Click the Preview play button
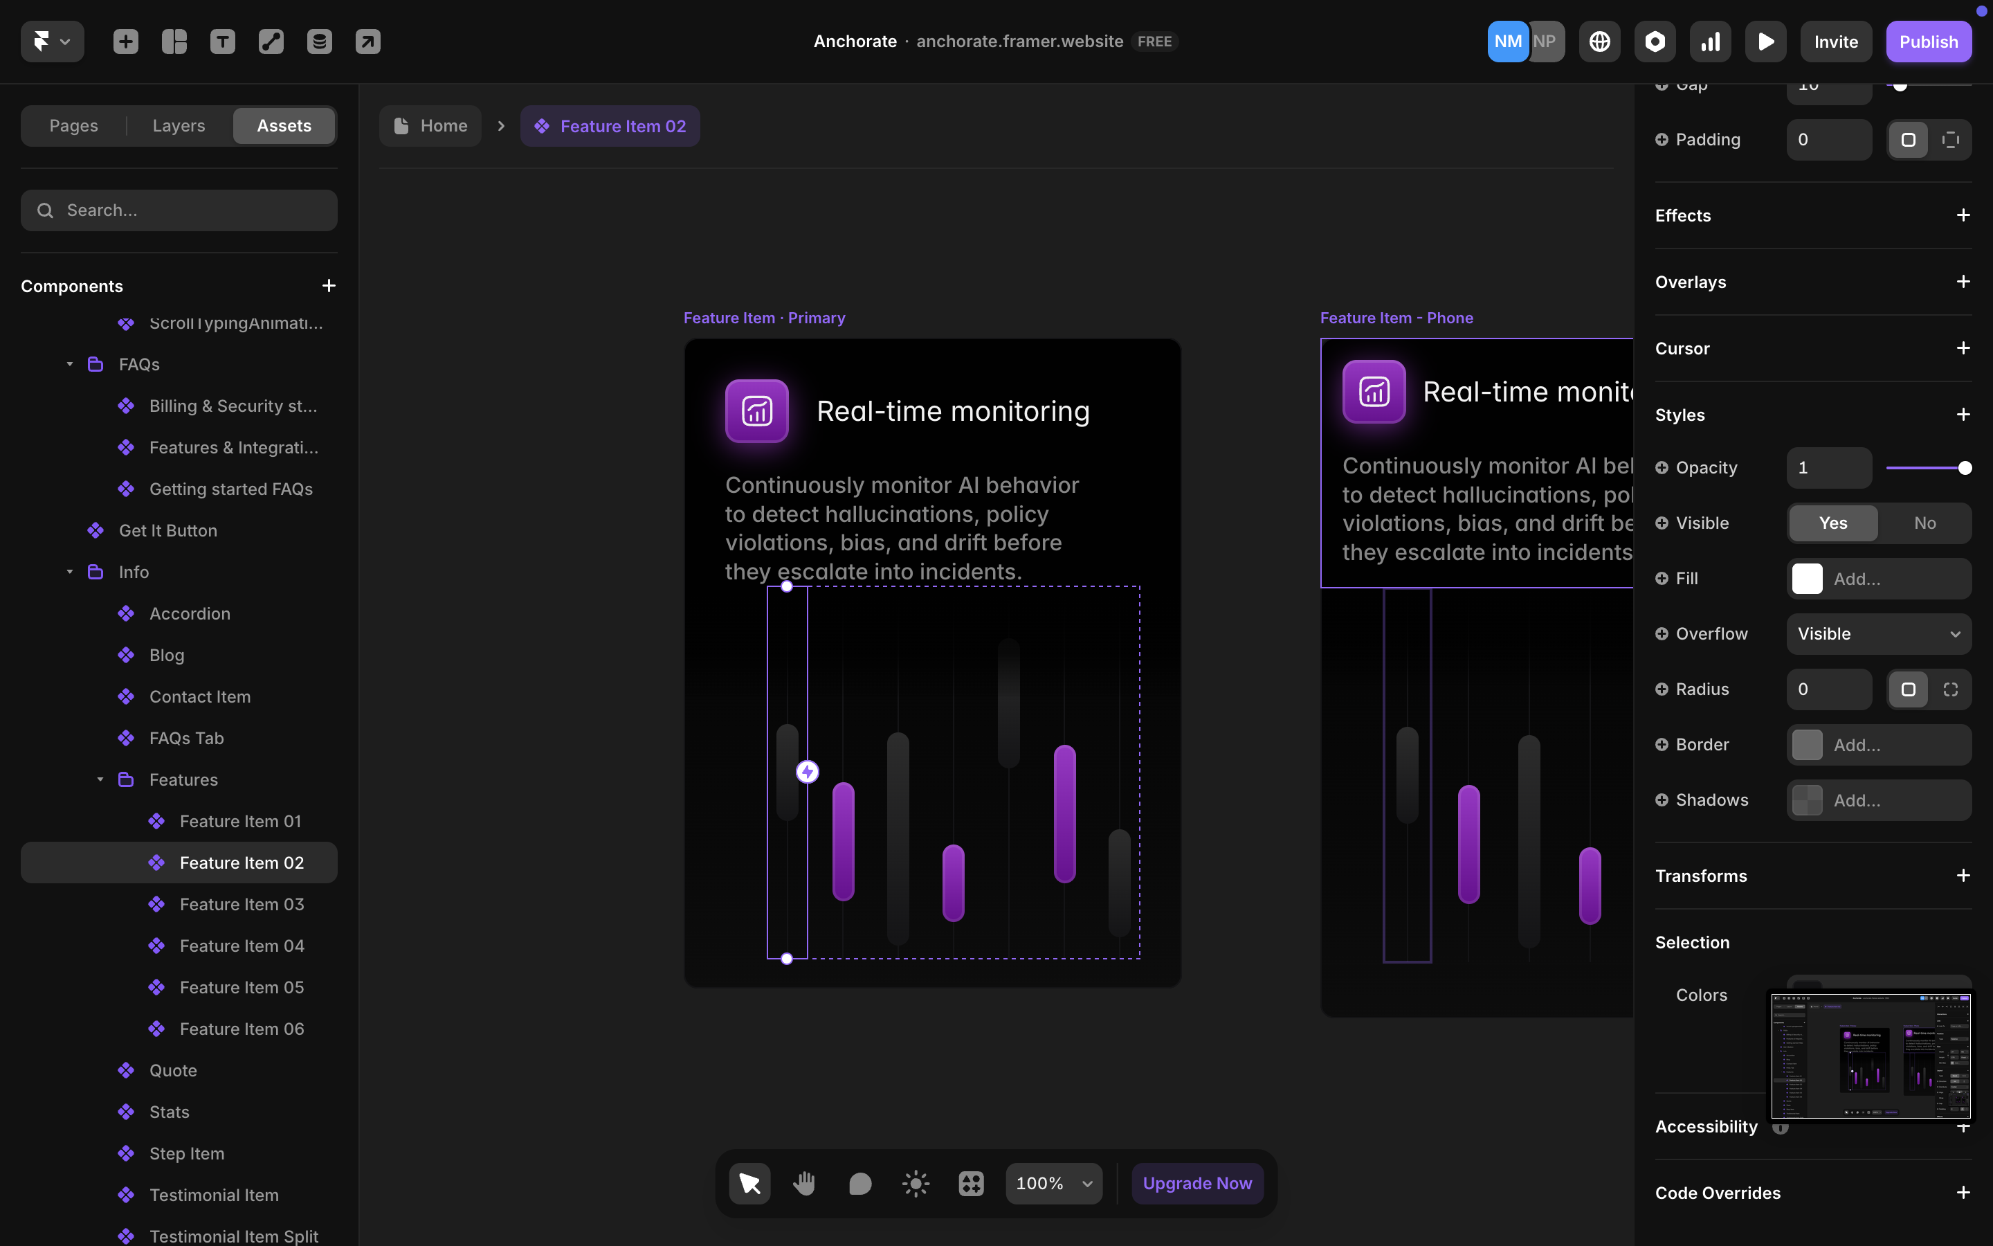The height and width of the screenshot is (1246, 1993). coord(1765,42)
